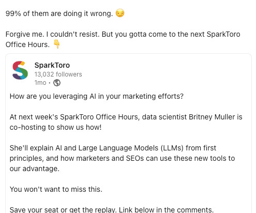Click the smirking face emoji
Image resolution: width=256 pixels, height=213 pixels.
pyautogui.click(x=119, y=13)
